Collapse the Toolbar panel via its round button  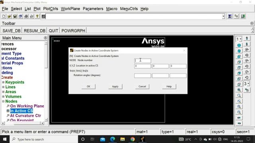252,23
